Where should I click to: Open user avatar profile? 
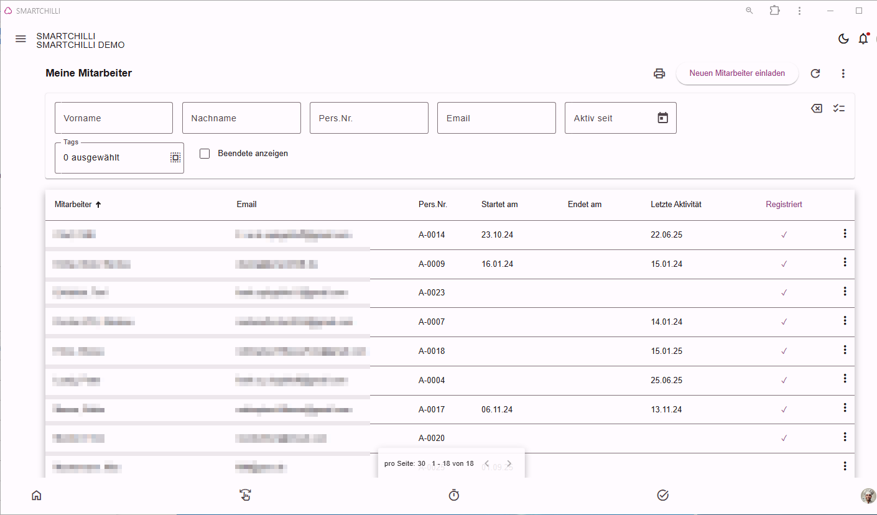click(x=868, y=496)
